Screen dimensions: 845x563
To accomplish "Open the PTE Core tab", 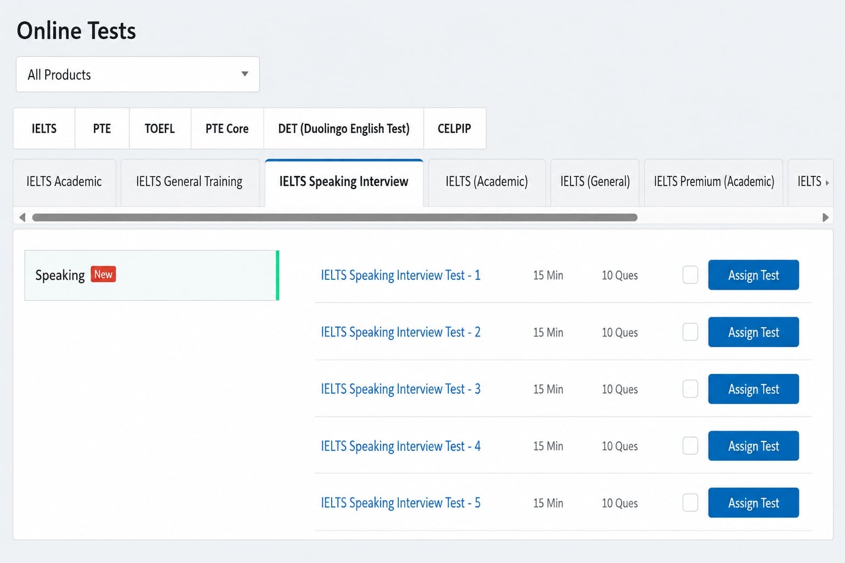I will (x=227, y=129).
